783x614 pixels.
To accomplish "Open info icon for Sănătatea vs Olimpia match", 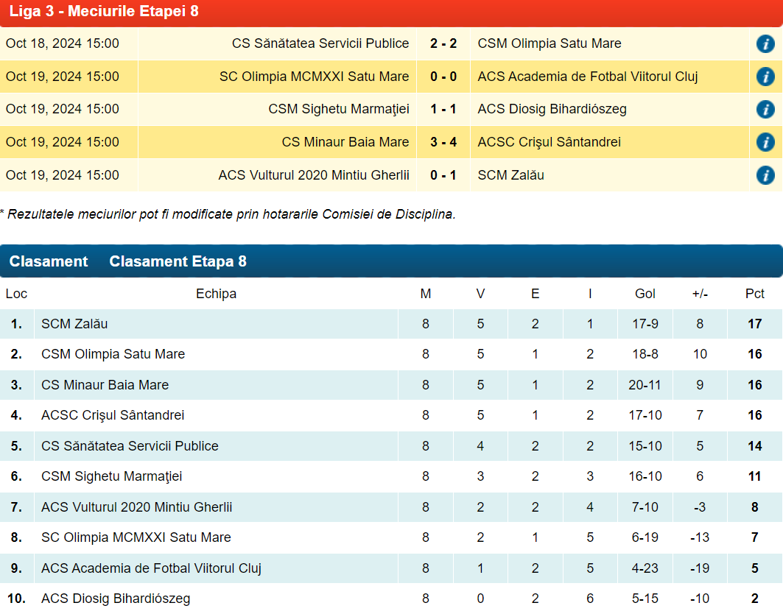I will tap(765, 43).
